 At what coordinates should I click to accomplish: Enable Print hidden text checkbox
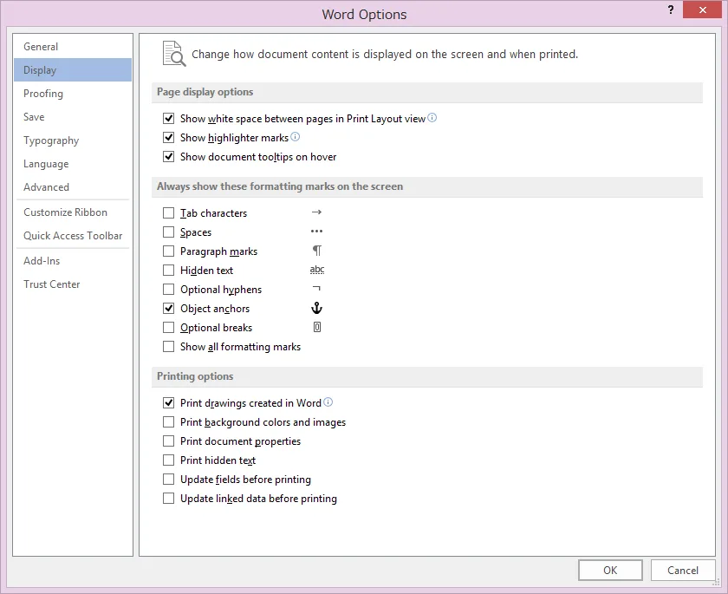[168, 460]
